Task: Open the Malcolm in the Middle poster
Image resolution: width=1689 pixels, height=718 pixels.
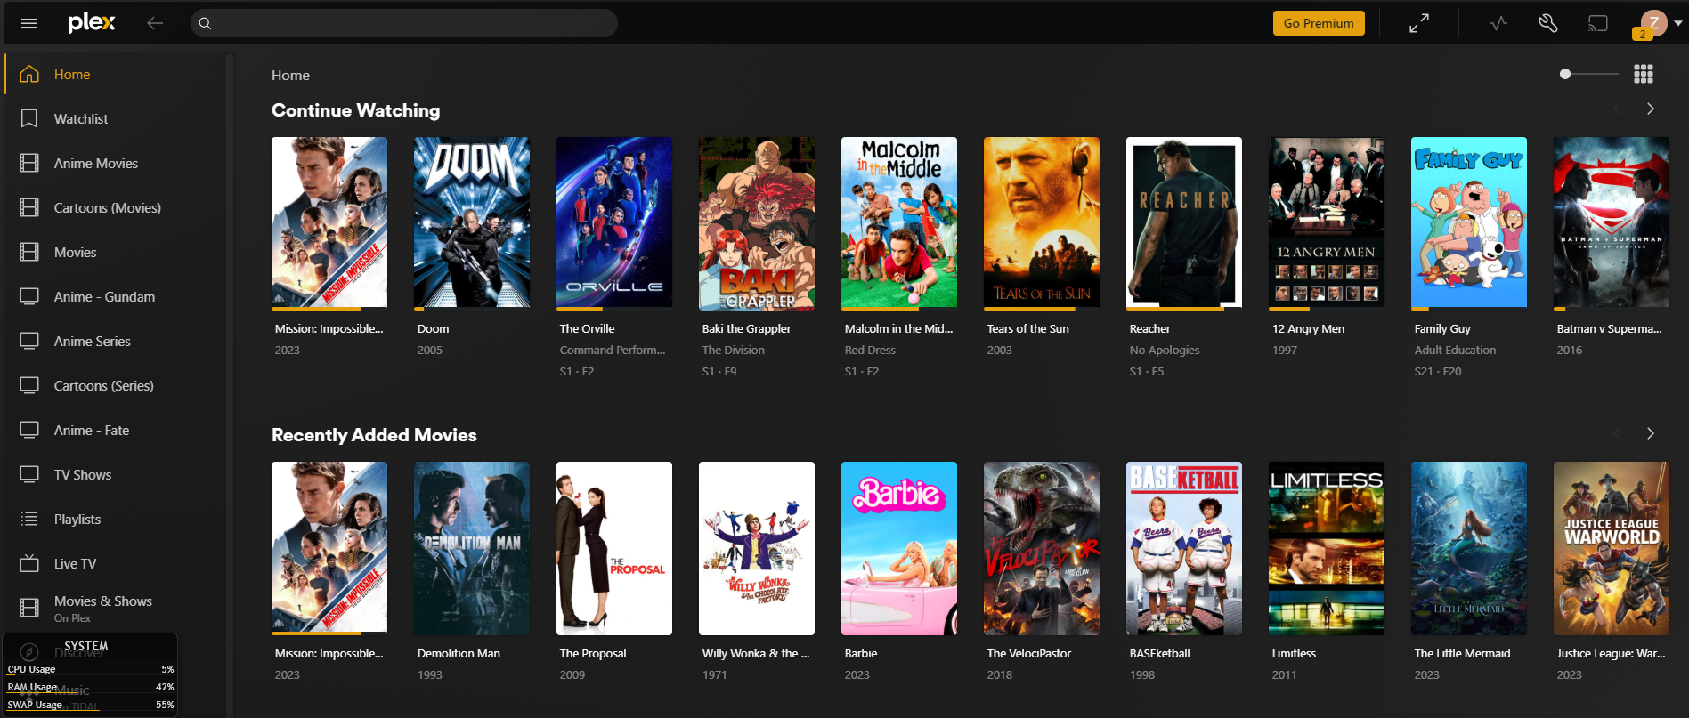Action: [899, 222]
